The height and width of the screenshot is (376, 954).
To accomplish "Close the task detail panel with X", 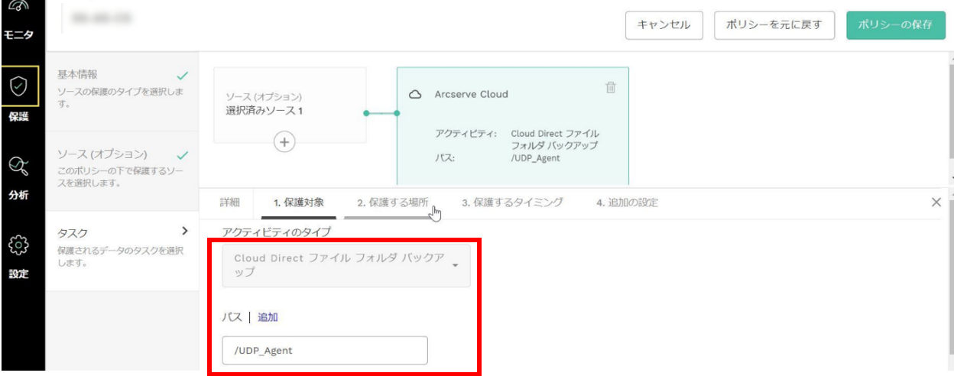I will [936, 203].
